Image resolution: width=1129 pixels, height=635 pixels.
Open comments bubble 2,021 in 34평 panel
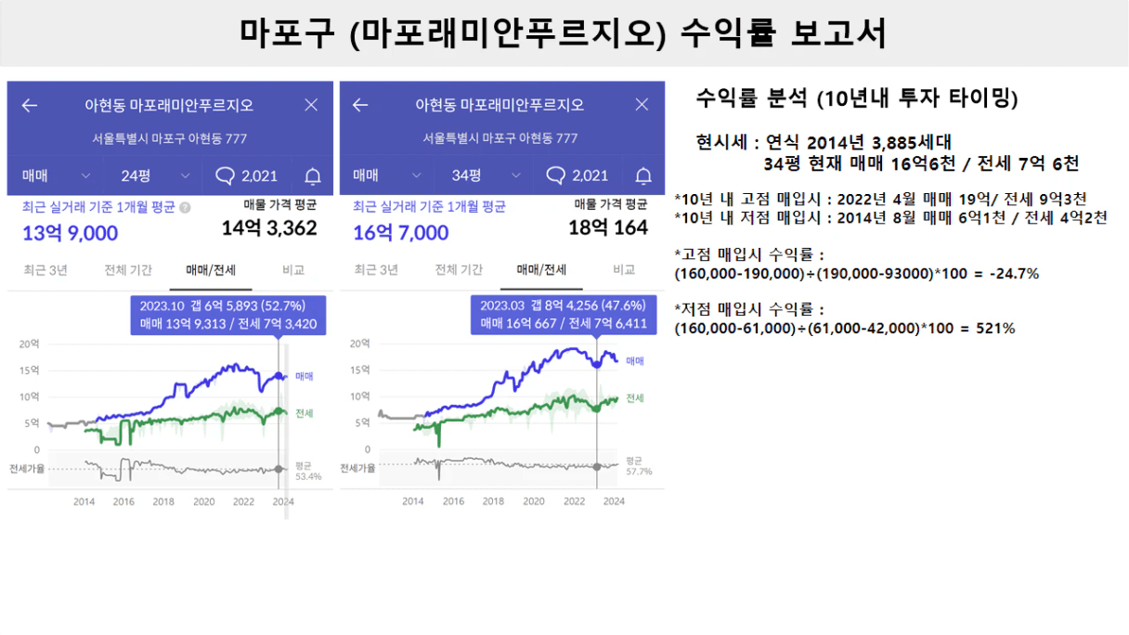pos(577,175)
